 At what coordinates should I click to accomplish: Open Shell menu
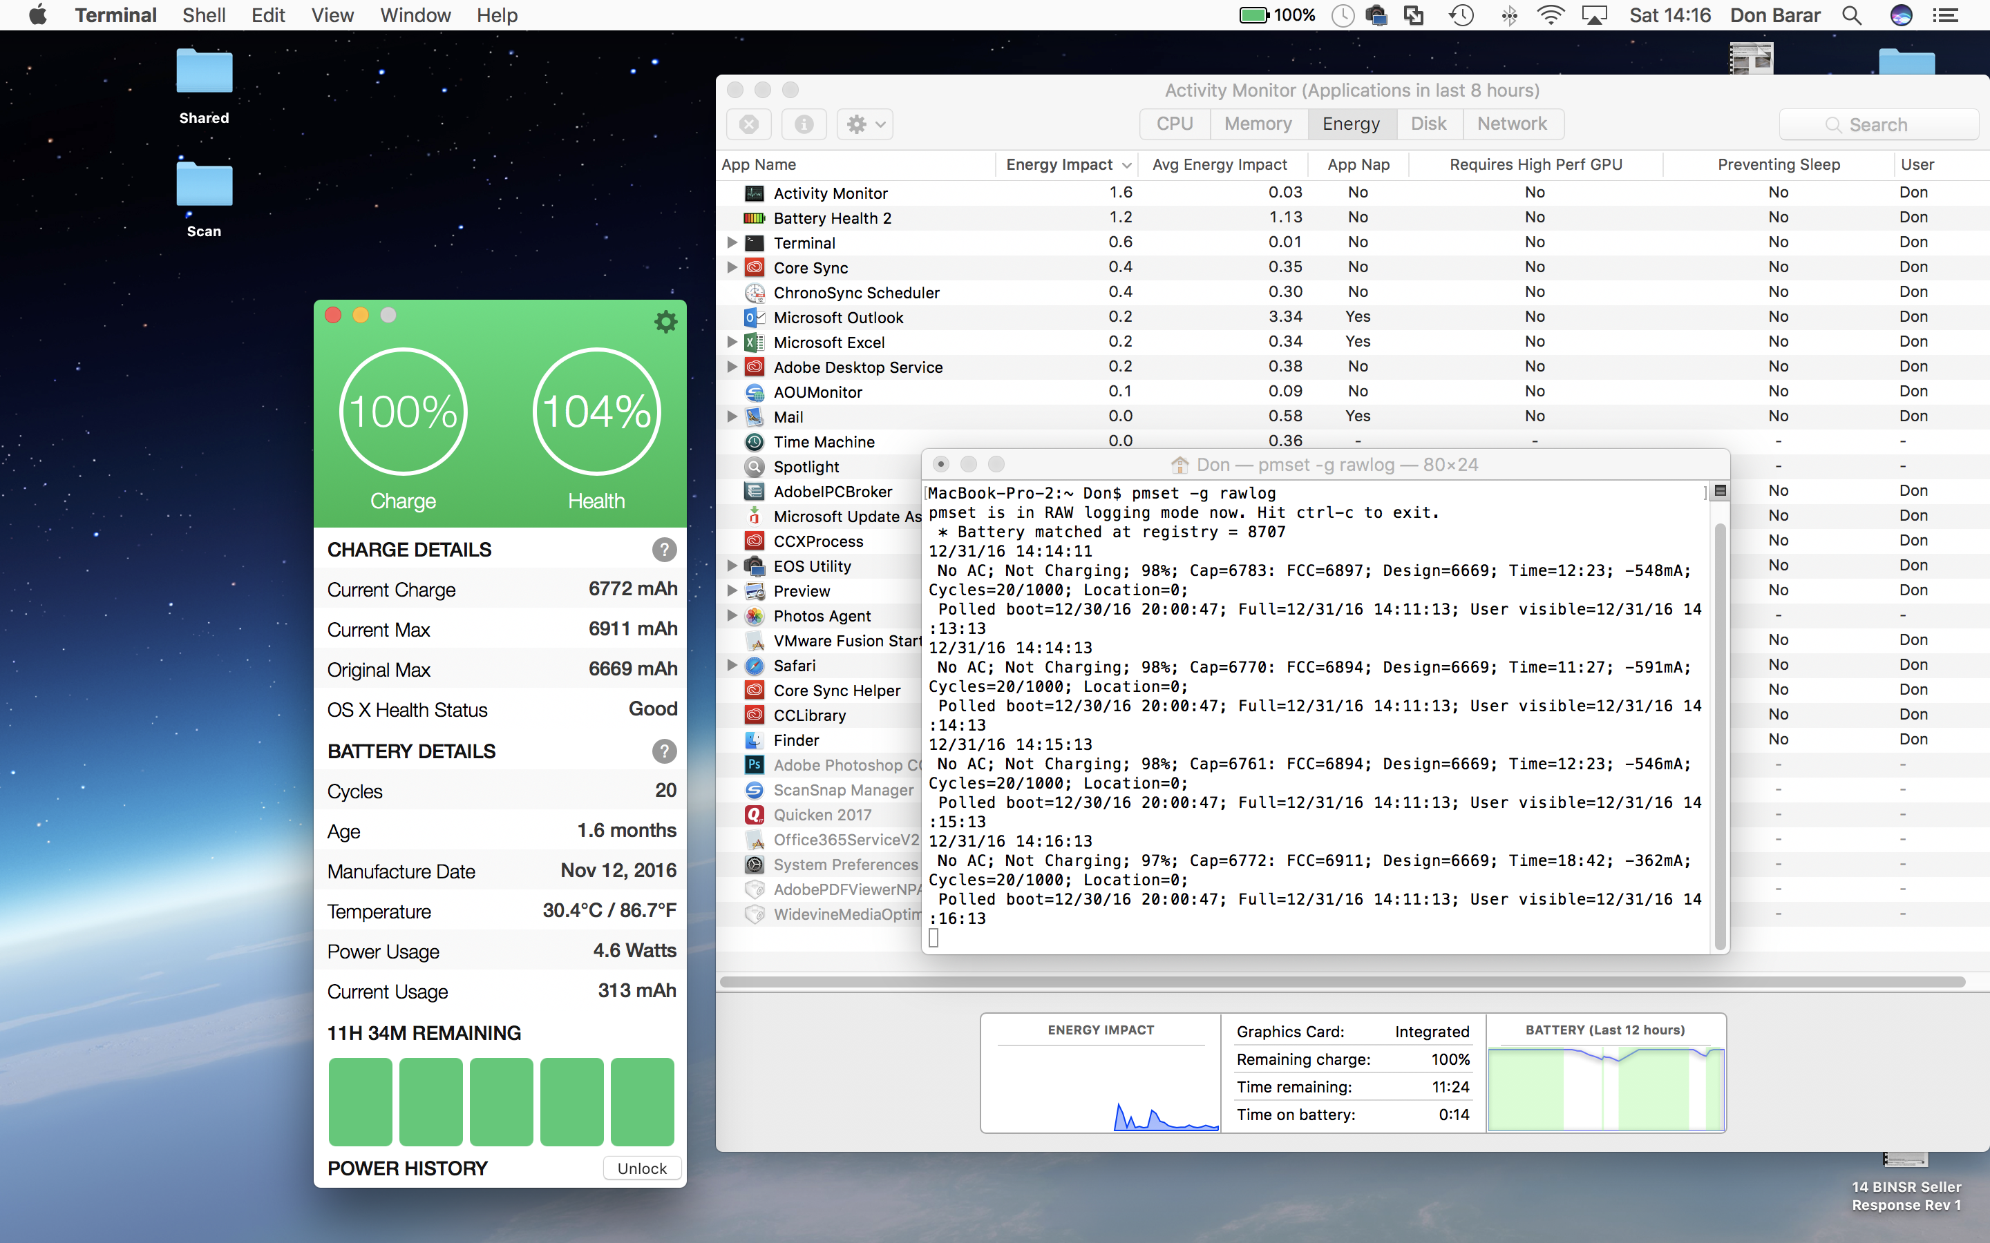pos(204,15)
